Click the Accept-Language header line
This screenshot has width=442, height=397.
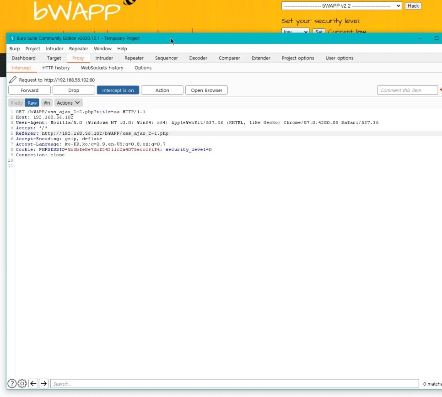91,144
